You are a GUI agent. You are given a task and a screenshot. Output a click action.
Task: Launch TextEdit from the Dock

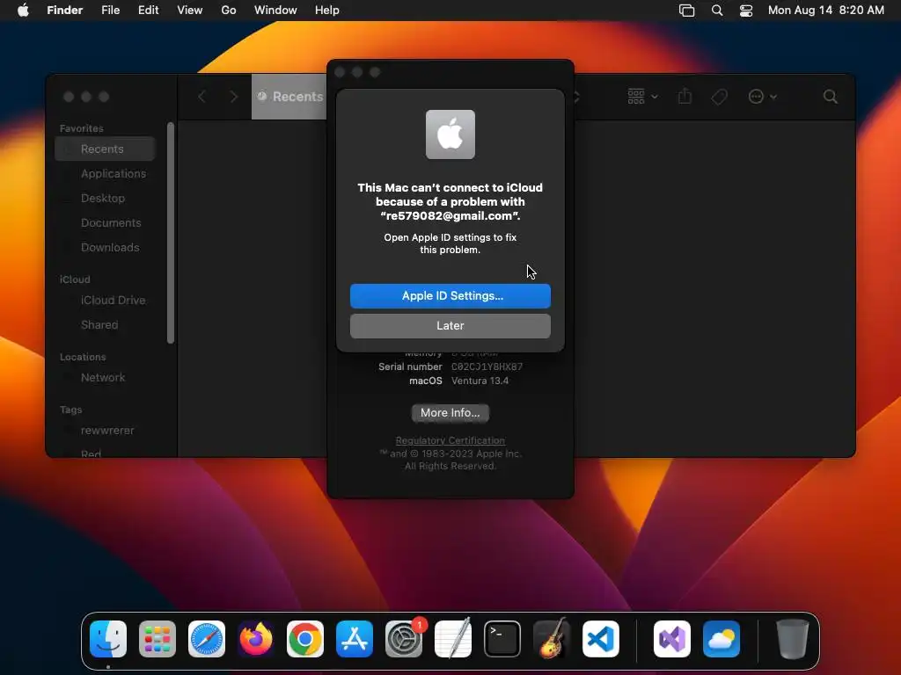pyautogui.click(x=453, y=639)
